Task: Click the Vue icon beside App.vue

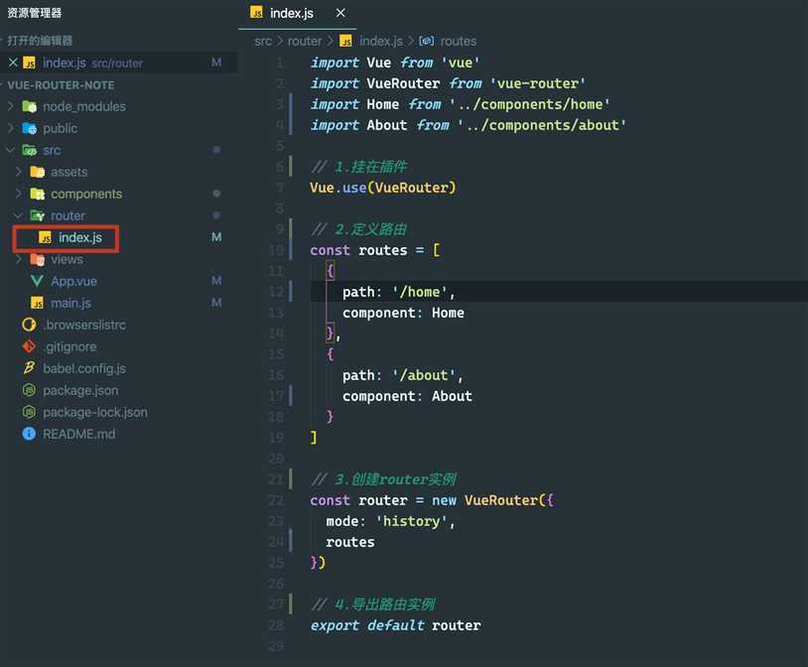Action: pos(38,281)
